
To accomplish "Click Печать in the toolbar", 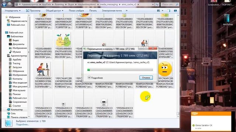I will click(93, 11).
